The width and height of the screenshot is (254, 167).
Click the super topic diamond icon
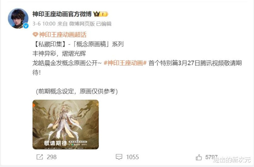tap(35, 35)
